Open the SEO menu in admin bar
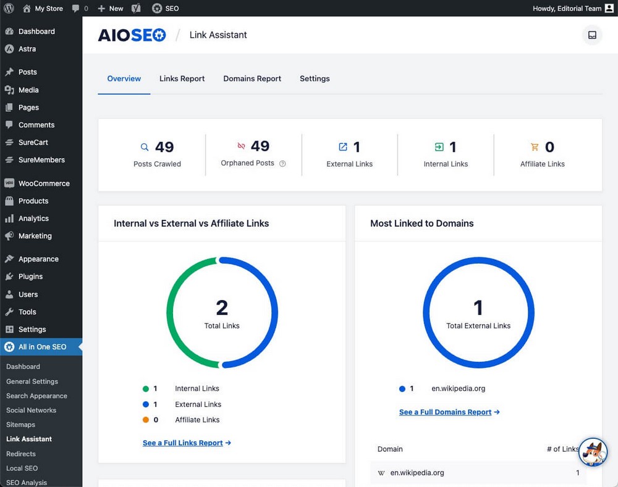618x487 pixels. click(166, 8)
